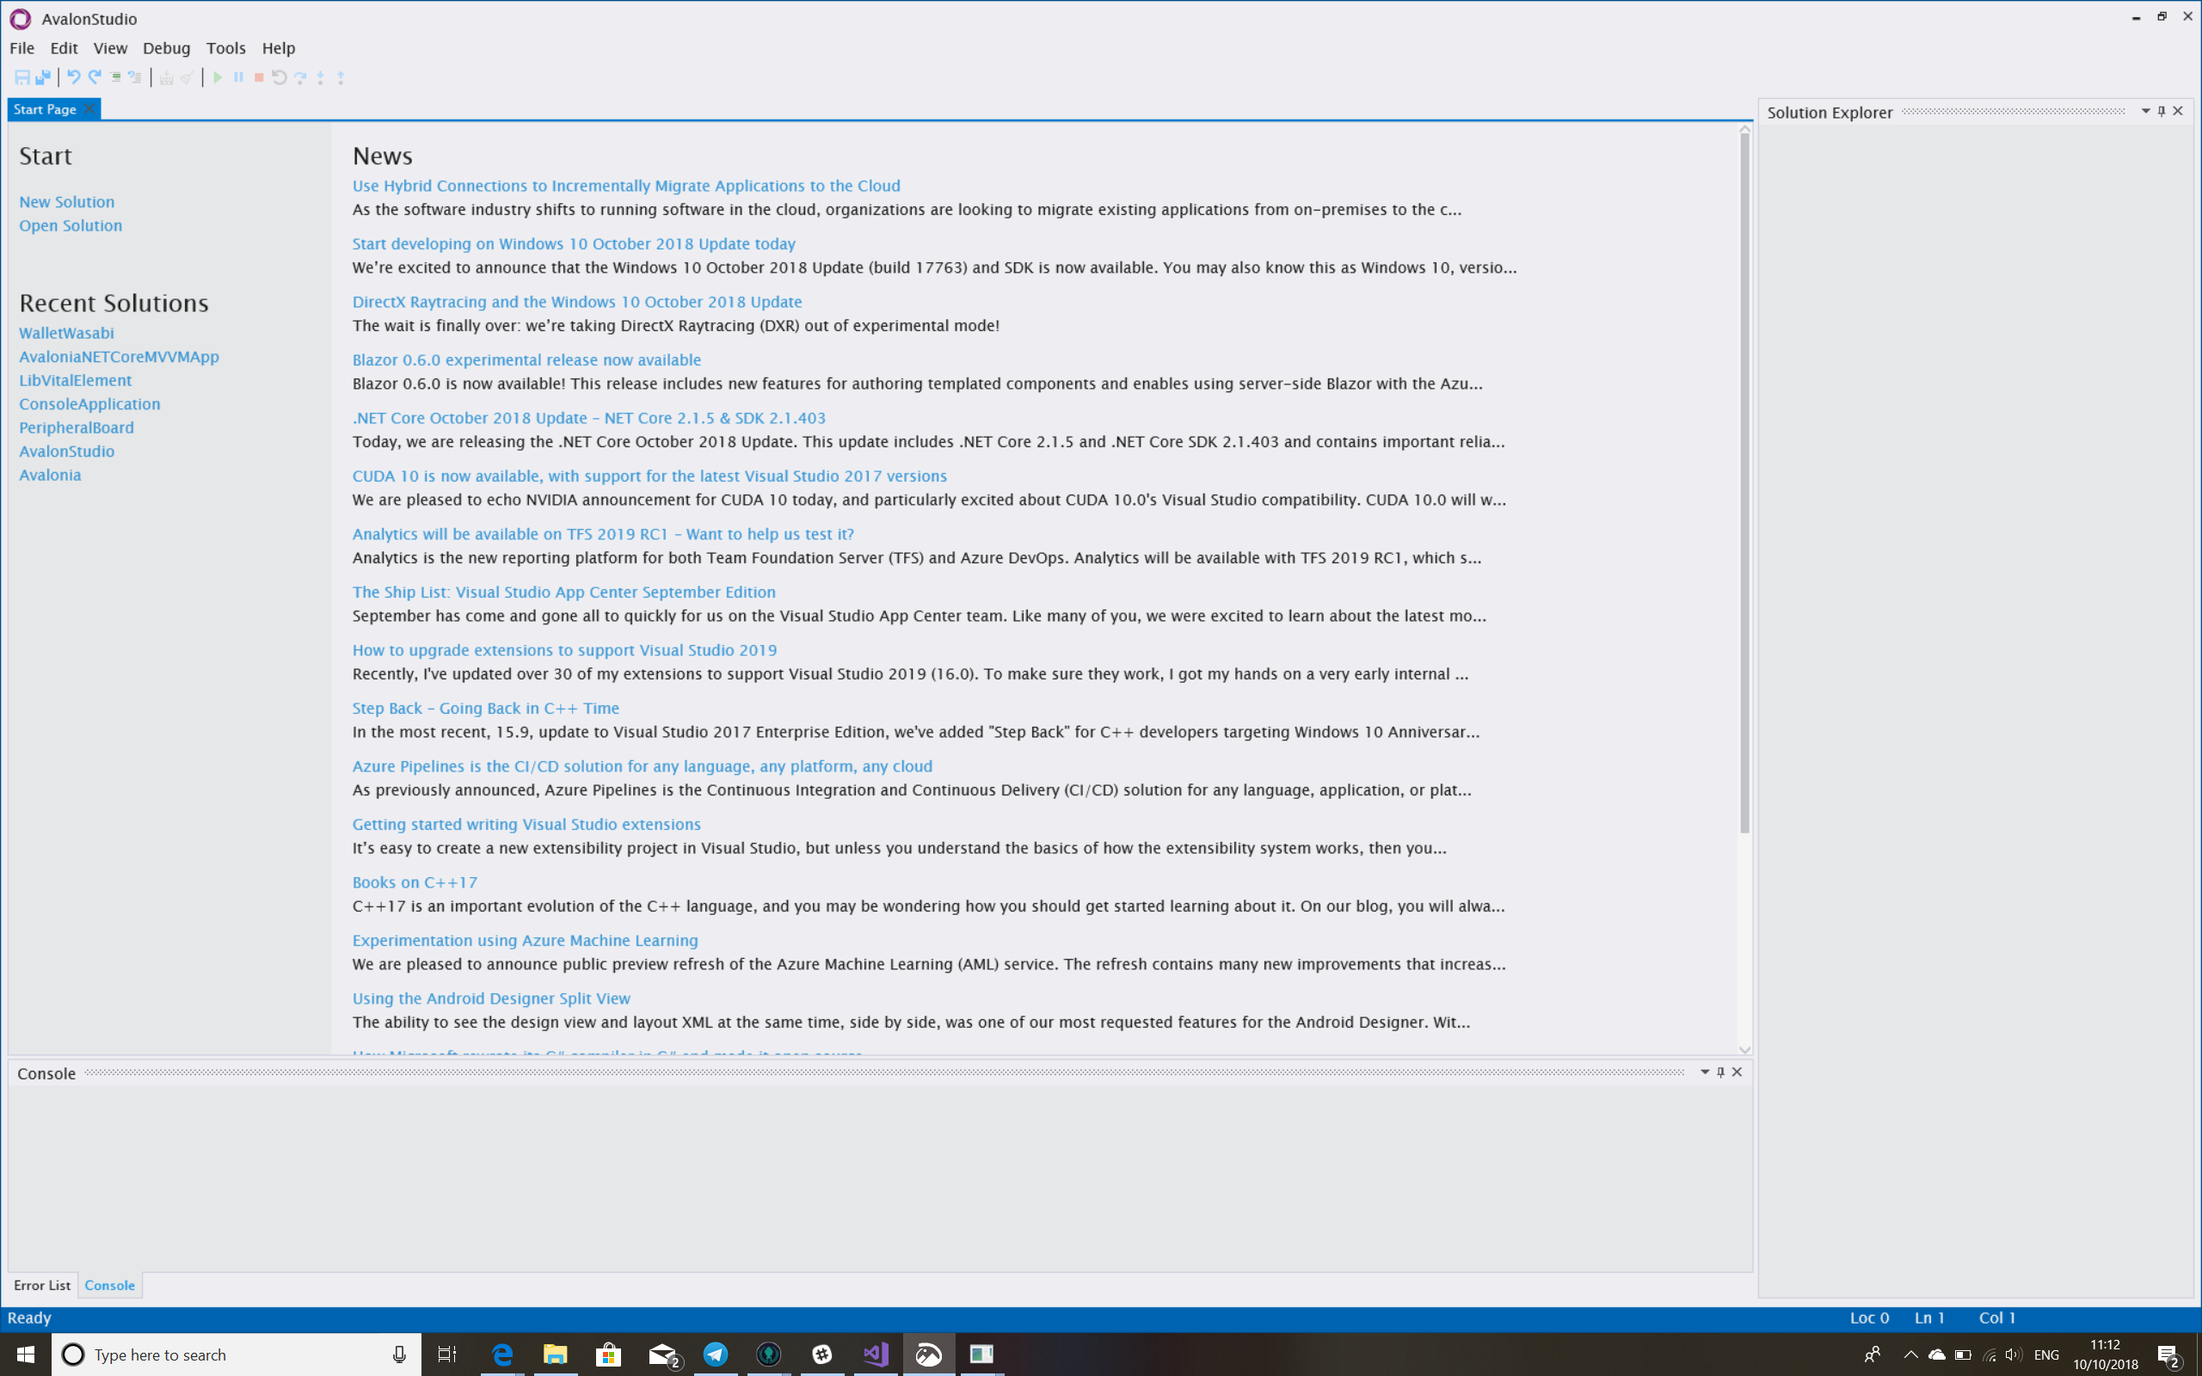This screenshot has height=1376, width=2202.
Task: Toggle the Solution Explorer pin
Action: [x=2160, y=111]
